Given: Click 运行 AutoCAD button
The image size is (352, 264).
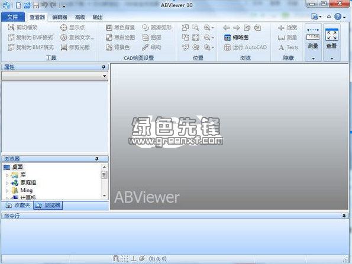Looking at the screenshot, I should point(246,47).
